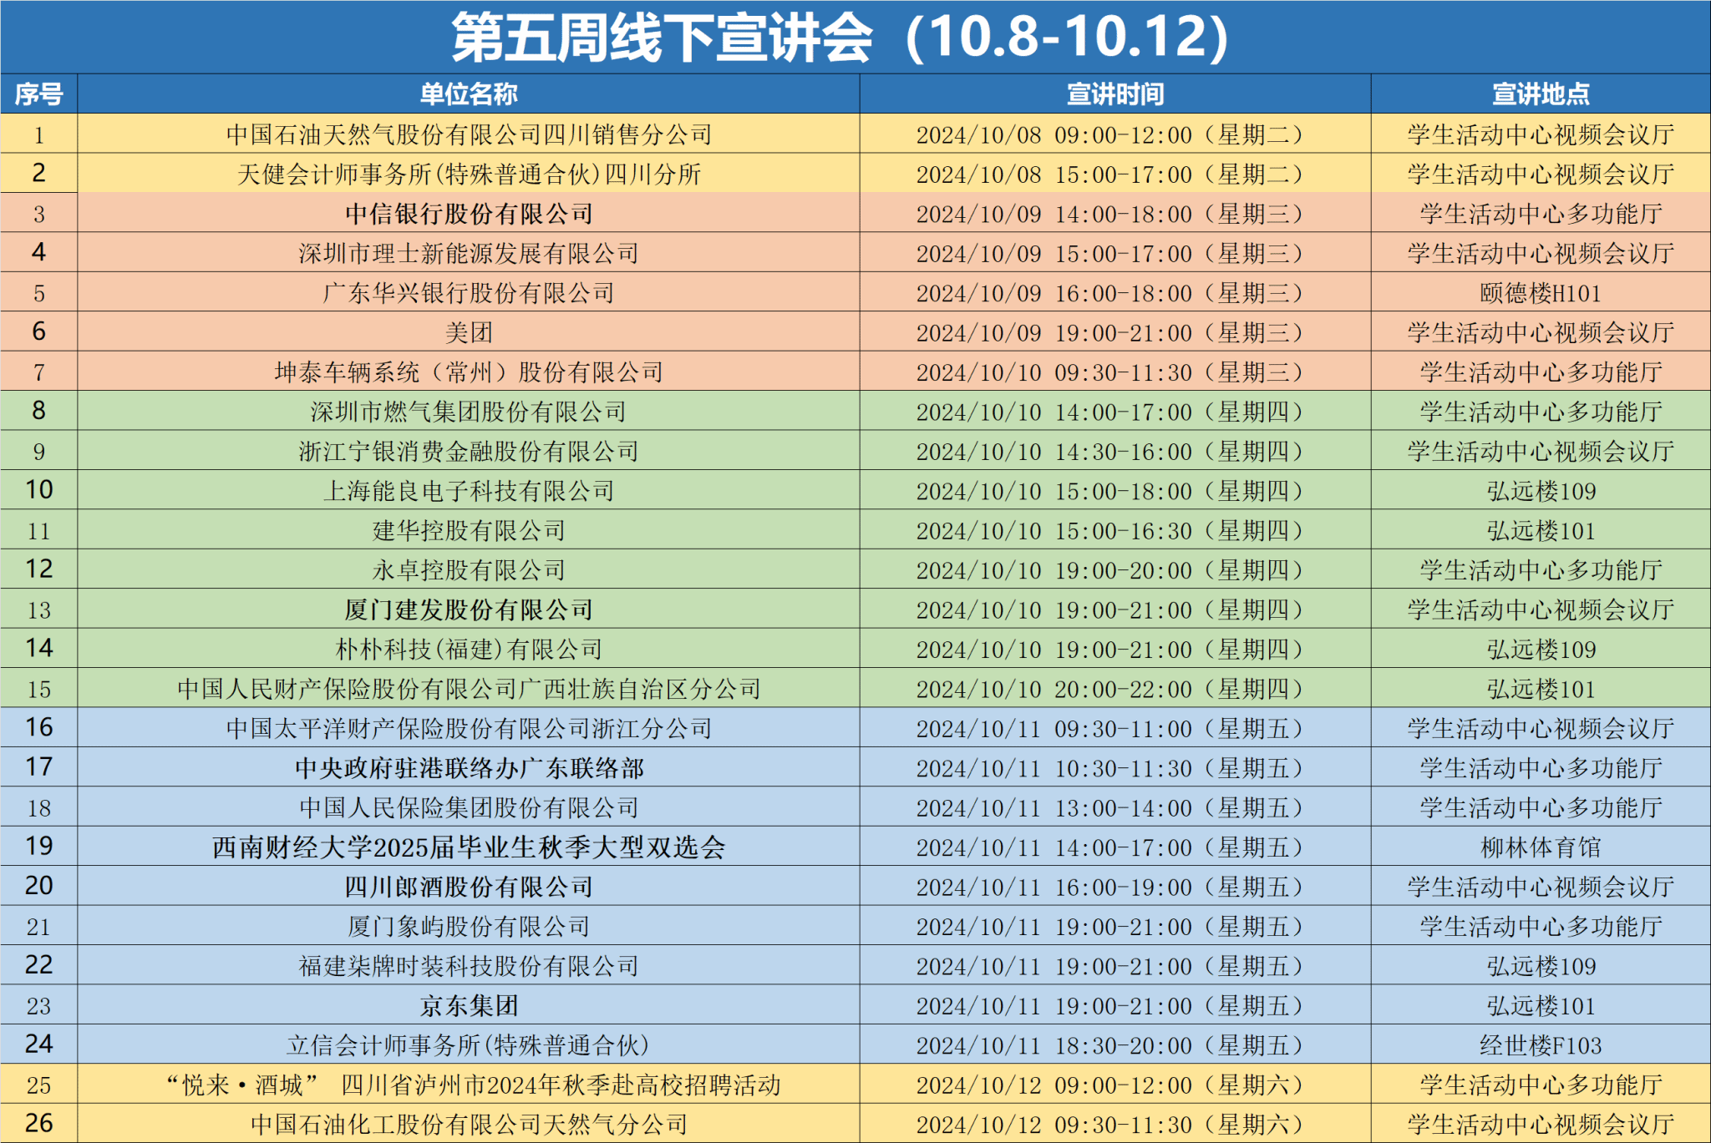Select 上海能良电子科技有限公司 cell

pos(469,491)
